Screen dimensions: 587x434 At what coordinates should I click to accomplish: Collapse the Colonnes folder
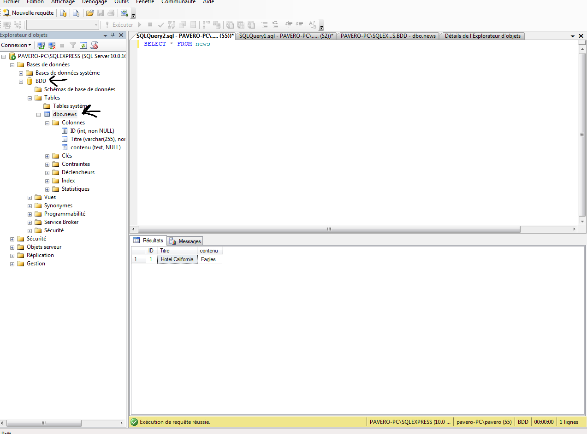[47, 123]
